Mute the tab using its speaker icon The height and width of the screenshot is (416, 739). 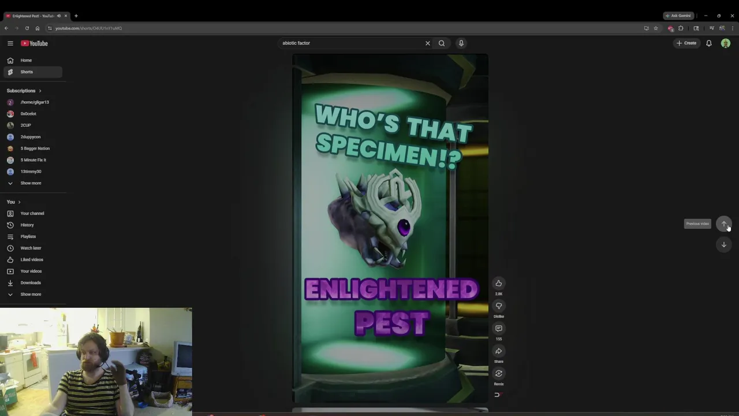pos(59,16)
